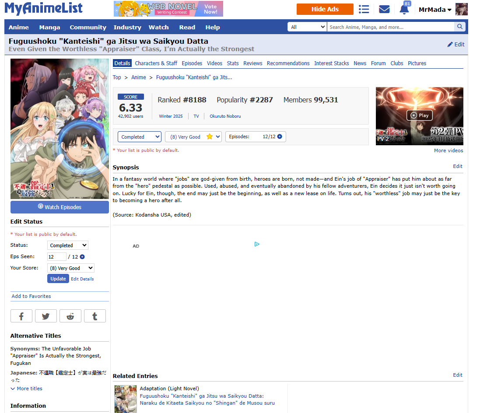Switch to the Pictures tab
The image size is (487, 413).
click(x=417, y=63)
